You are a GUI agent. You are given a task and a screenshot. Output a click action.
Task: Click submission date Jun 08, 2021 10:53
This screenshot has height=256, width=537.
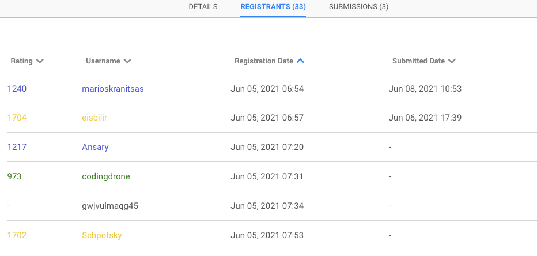425,89
